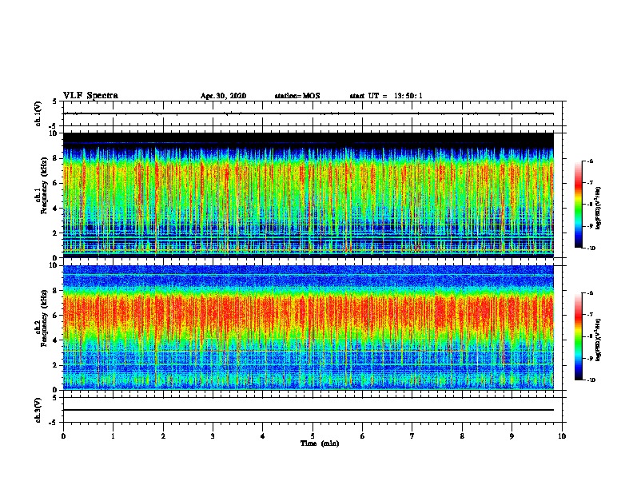Click the x-axis tick label "0"
633x489 pixels.
63,436
